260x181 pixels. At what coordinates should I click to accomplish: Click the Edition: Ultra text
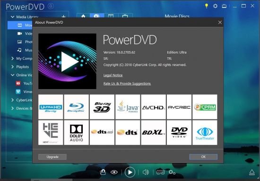pyautogui.click(x=177, y=52)
